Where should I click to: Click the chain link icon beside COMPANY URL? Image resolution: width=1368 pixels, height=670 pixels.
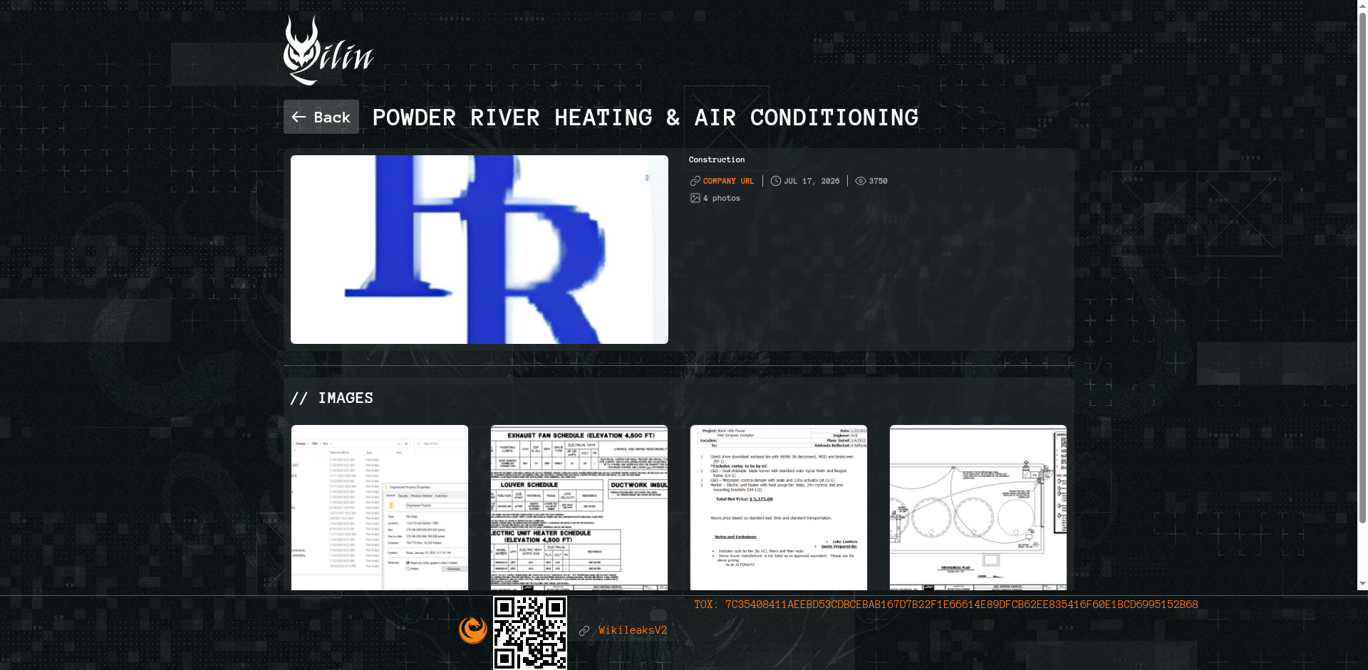coord(695,181)
